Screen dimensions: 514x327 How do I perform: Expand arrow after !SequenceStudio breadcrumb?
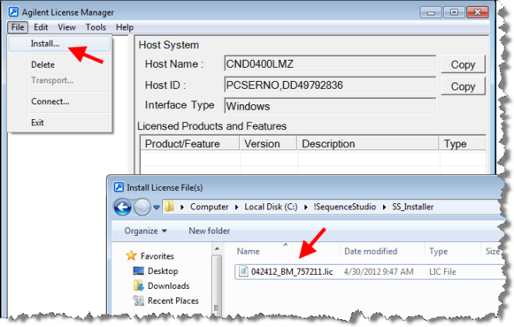[x=384, y=207]
